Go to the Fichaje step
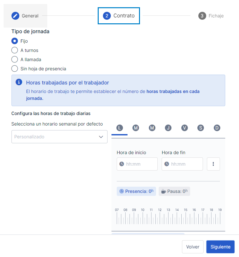The image size is (239, 257). (x=211, y=16)
